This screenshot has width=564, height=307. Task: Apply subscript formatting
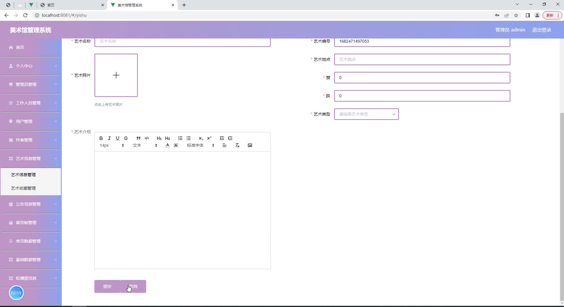click(201, 138)
